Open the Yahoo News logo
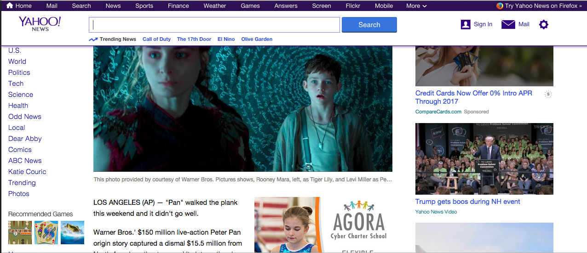The width and height of the screenshot is (587, 253). 40,24
